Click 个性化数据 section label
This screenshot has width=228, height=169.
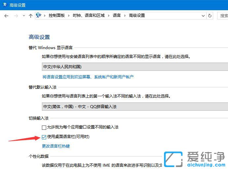(x=39, y=156)
